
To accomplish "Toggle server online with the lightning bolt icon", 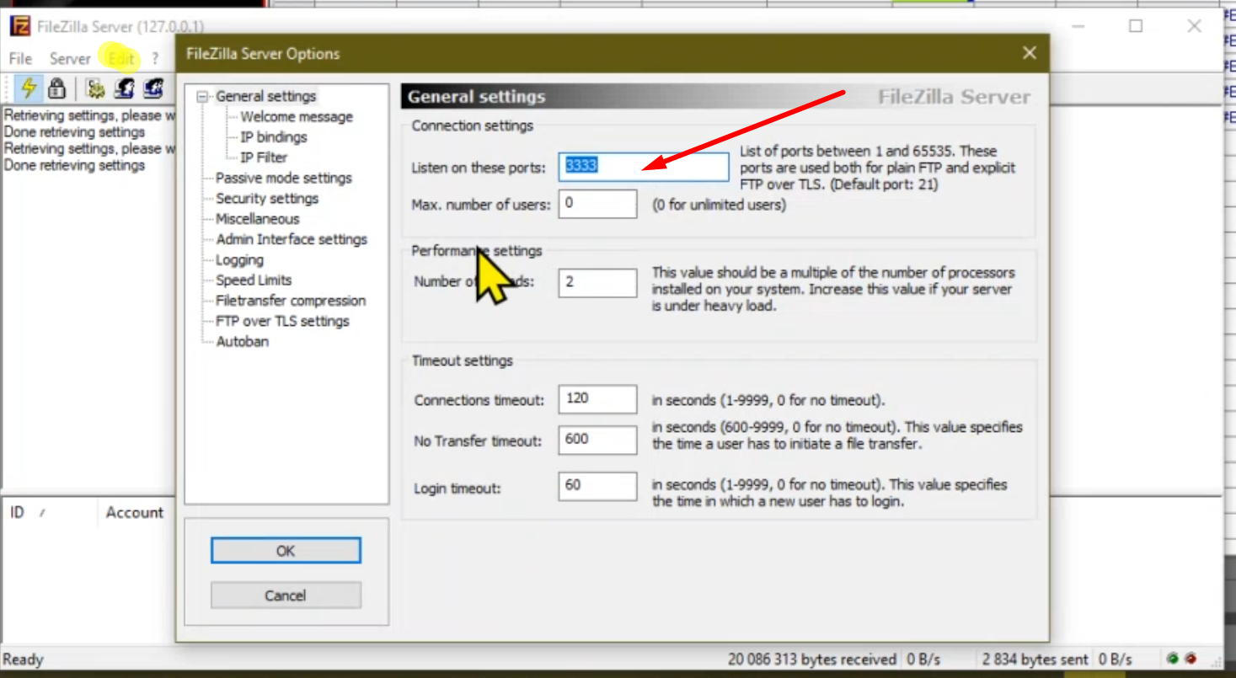I will pos(28,89).
